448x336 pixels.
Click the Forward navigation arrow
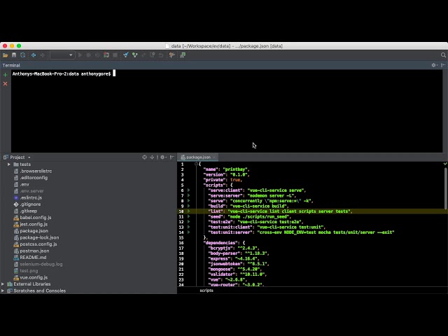coord(42,55)
